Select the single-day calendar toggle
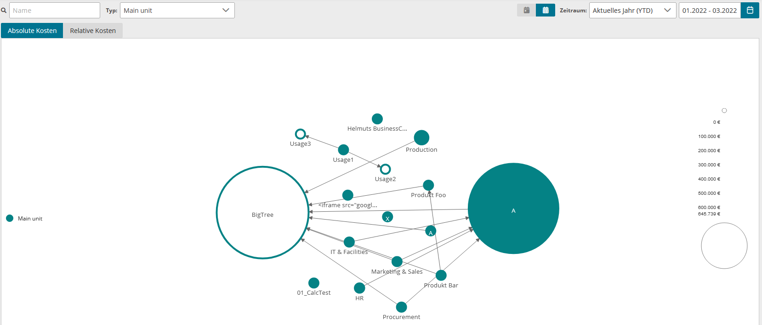This screenshot has height=325, width=762. pyautogui.click(x=527, y=10)
